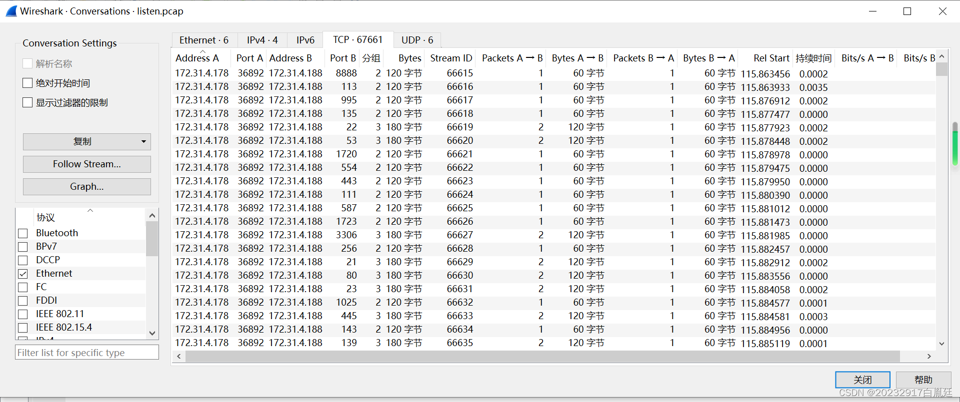Click Rel Start value 115.885119

[x=765, y=344]
